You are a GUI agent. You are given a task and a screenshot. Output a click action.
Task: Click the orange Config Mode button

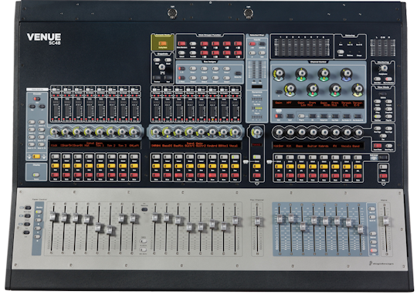(162, 43)
